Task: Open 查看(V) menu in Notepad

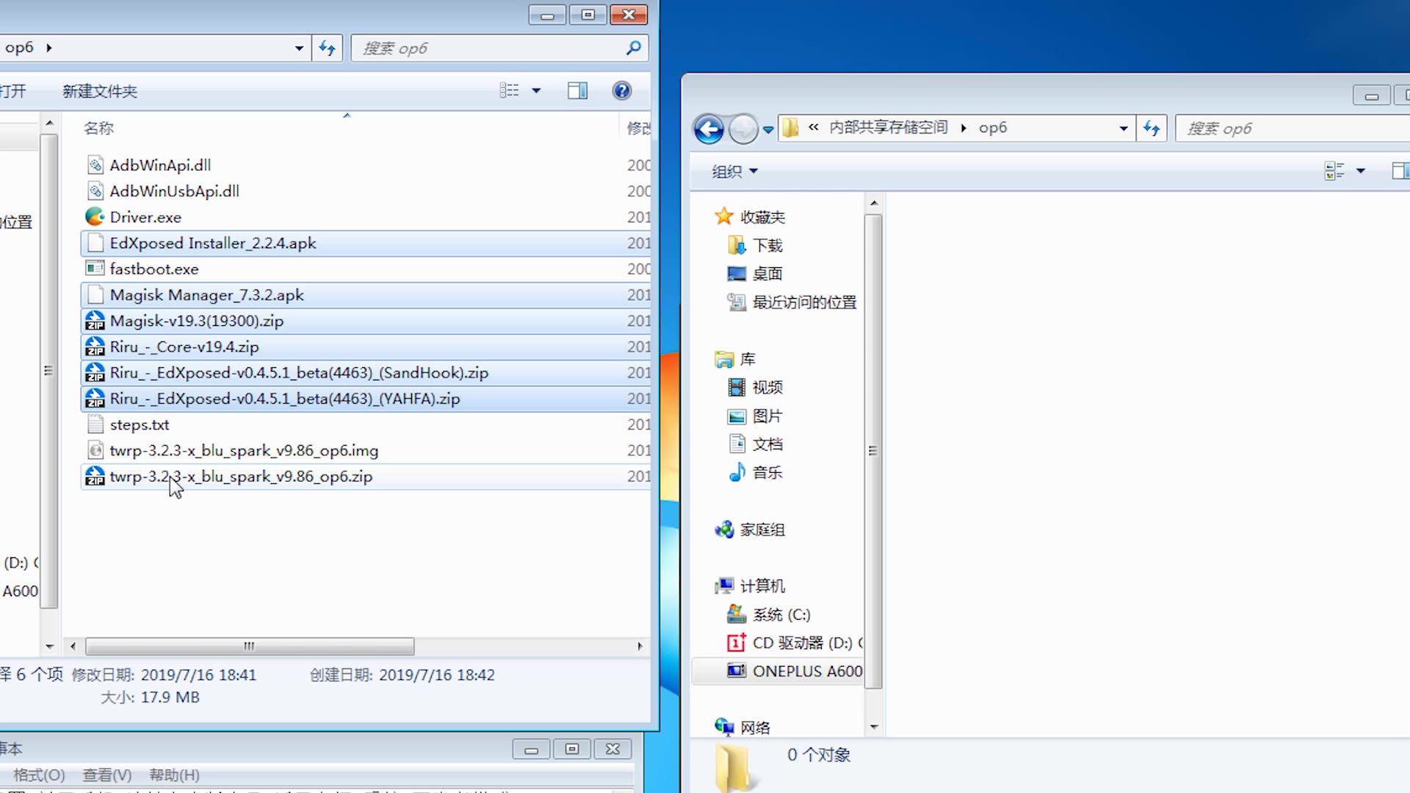Action: tap(106, 775)
